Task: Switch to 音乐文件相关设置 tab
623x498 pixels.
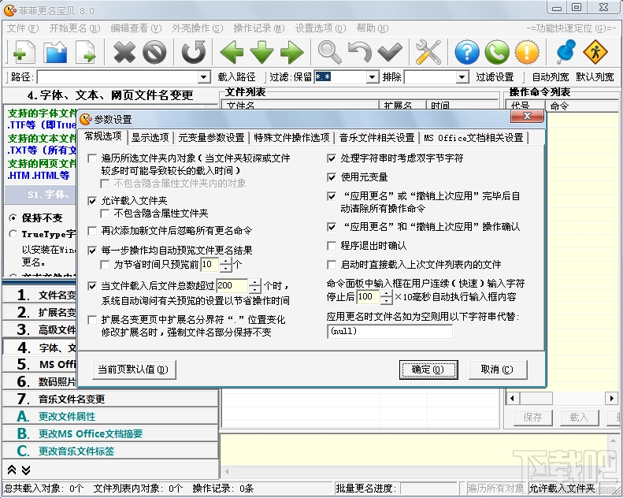Action: click(376, 138)
